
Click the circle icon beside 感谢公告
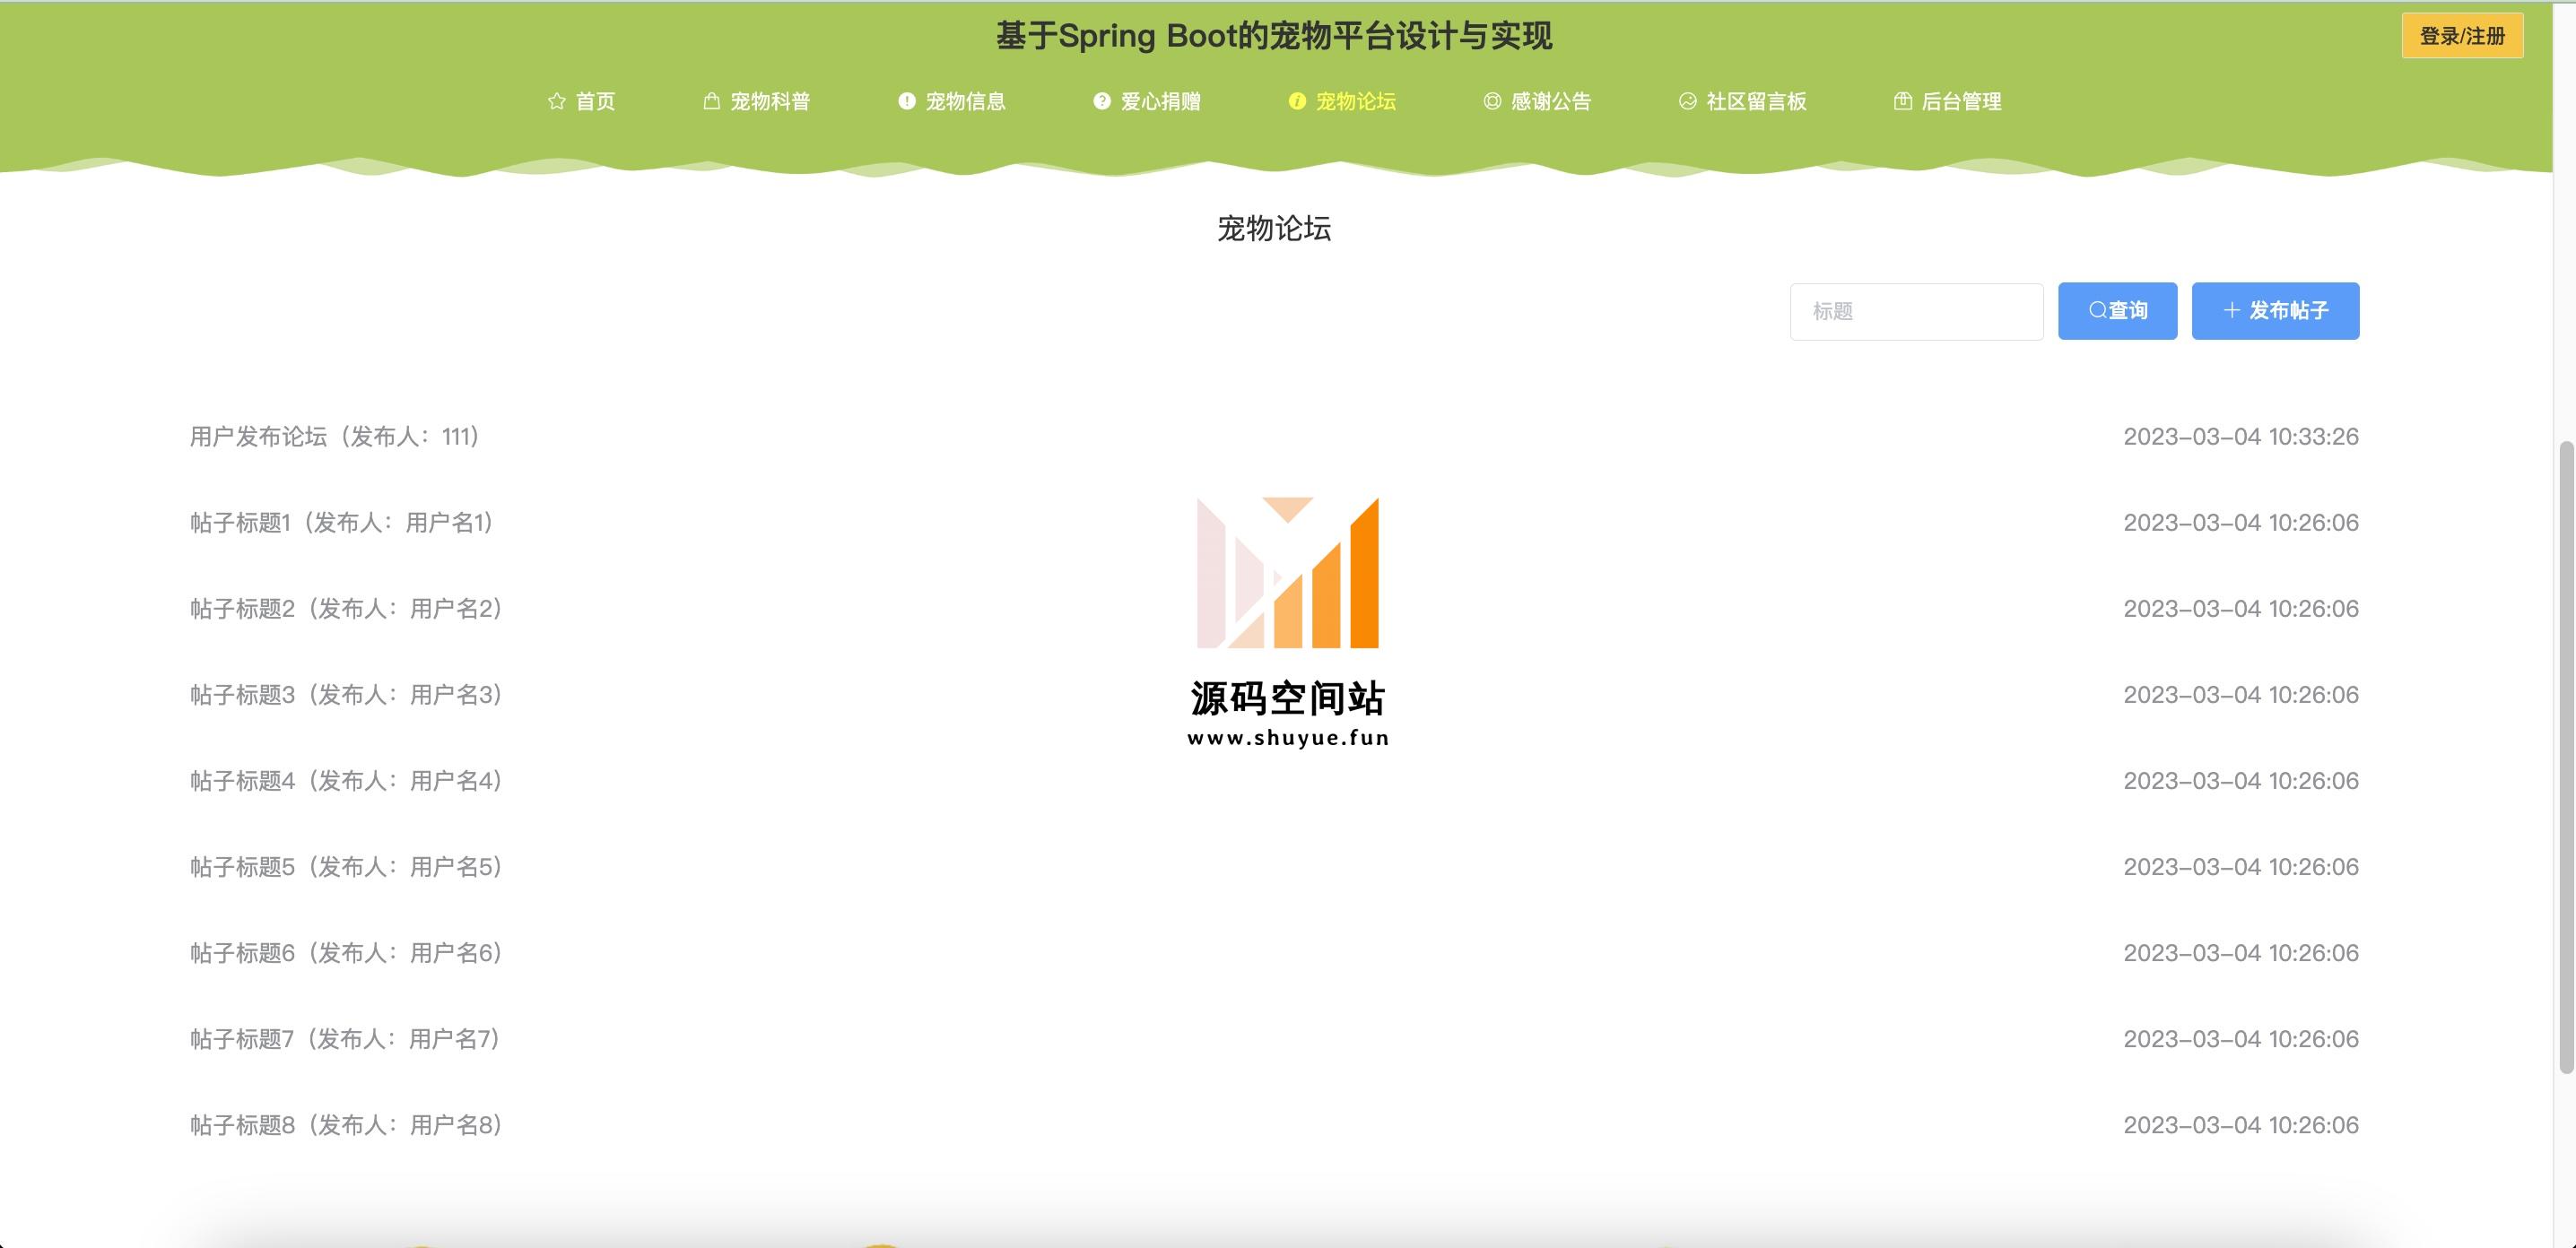coord(1492,101)
